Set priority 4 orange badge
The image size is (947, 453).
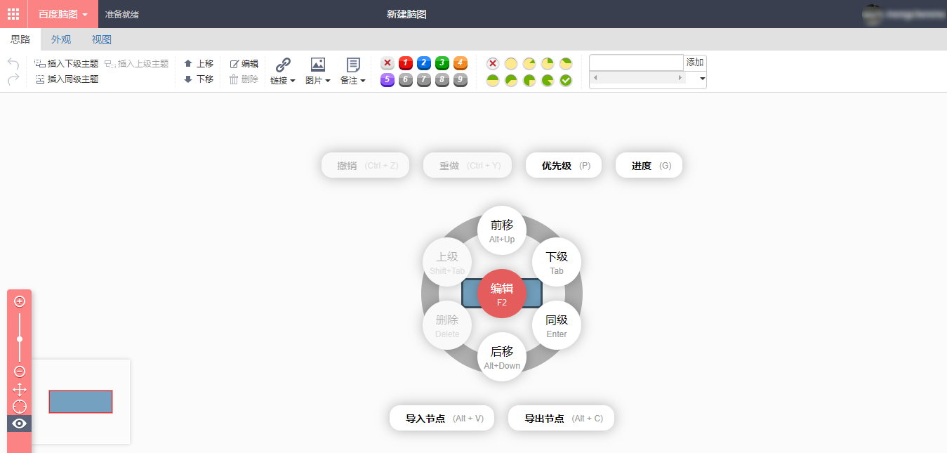click(461, 63)
